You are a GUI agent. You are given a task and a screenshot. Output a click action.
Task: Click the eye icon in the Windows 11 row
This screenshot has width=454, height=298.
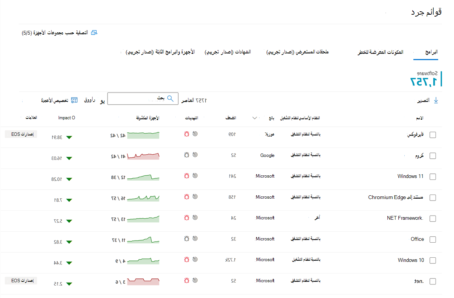pyautogui.click(x=194, y=175)
